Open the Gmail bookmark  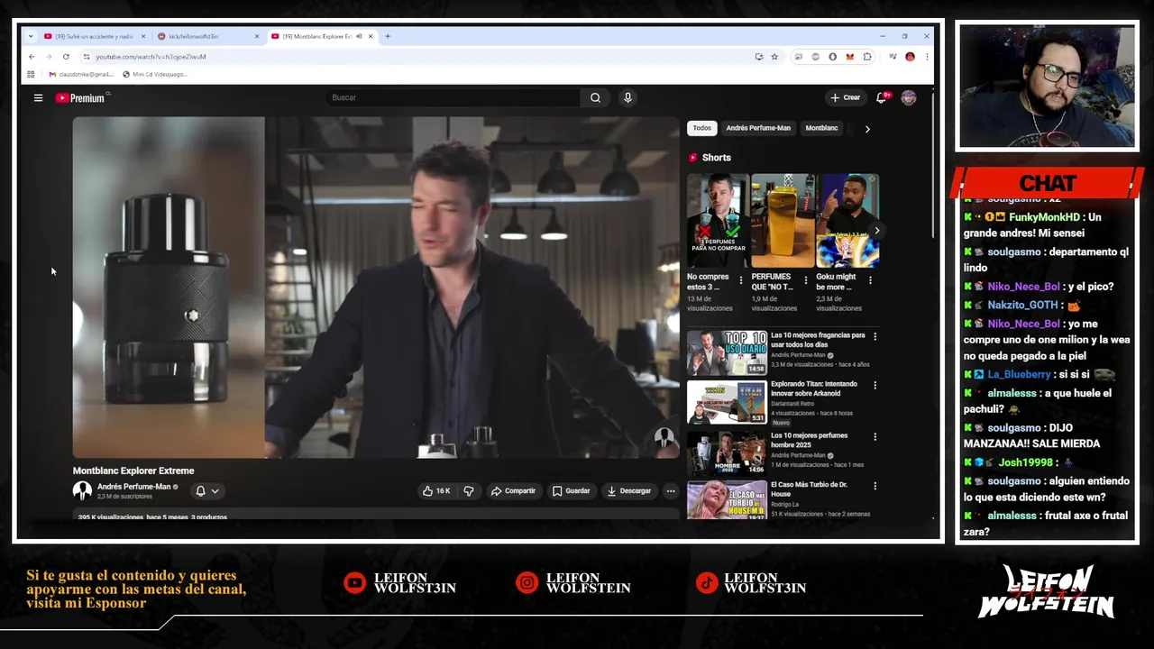click(81, 74)
